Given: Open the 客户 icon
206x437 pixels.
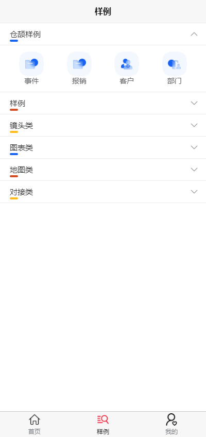Looking at the screenshot, I should pyautogui.click(x=127, y=64).
